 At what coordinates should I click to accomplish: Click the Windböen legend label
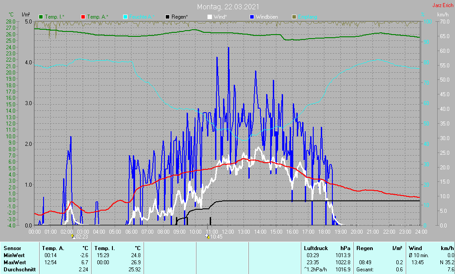tap(267, 17)
